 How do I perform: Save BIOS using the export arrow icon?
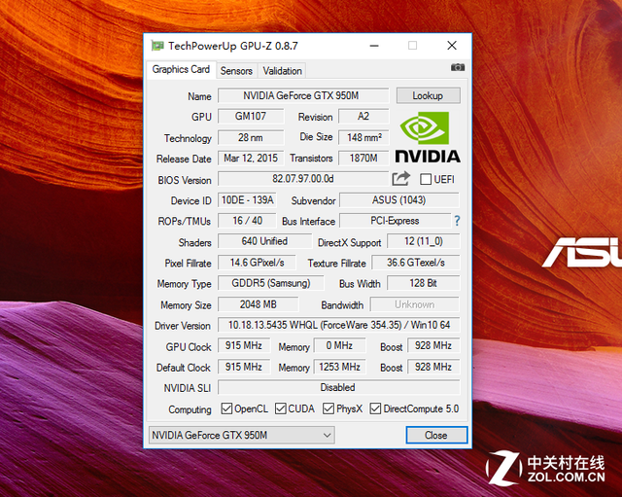click(x=400, y=179)
